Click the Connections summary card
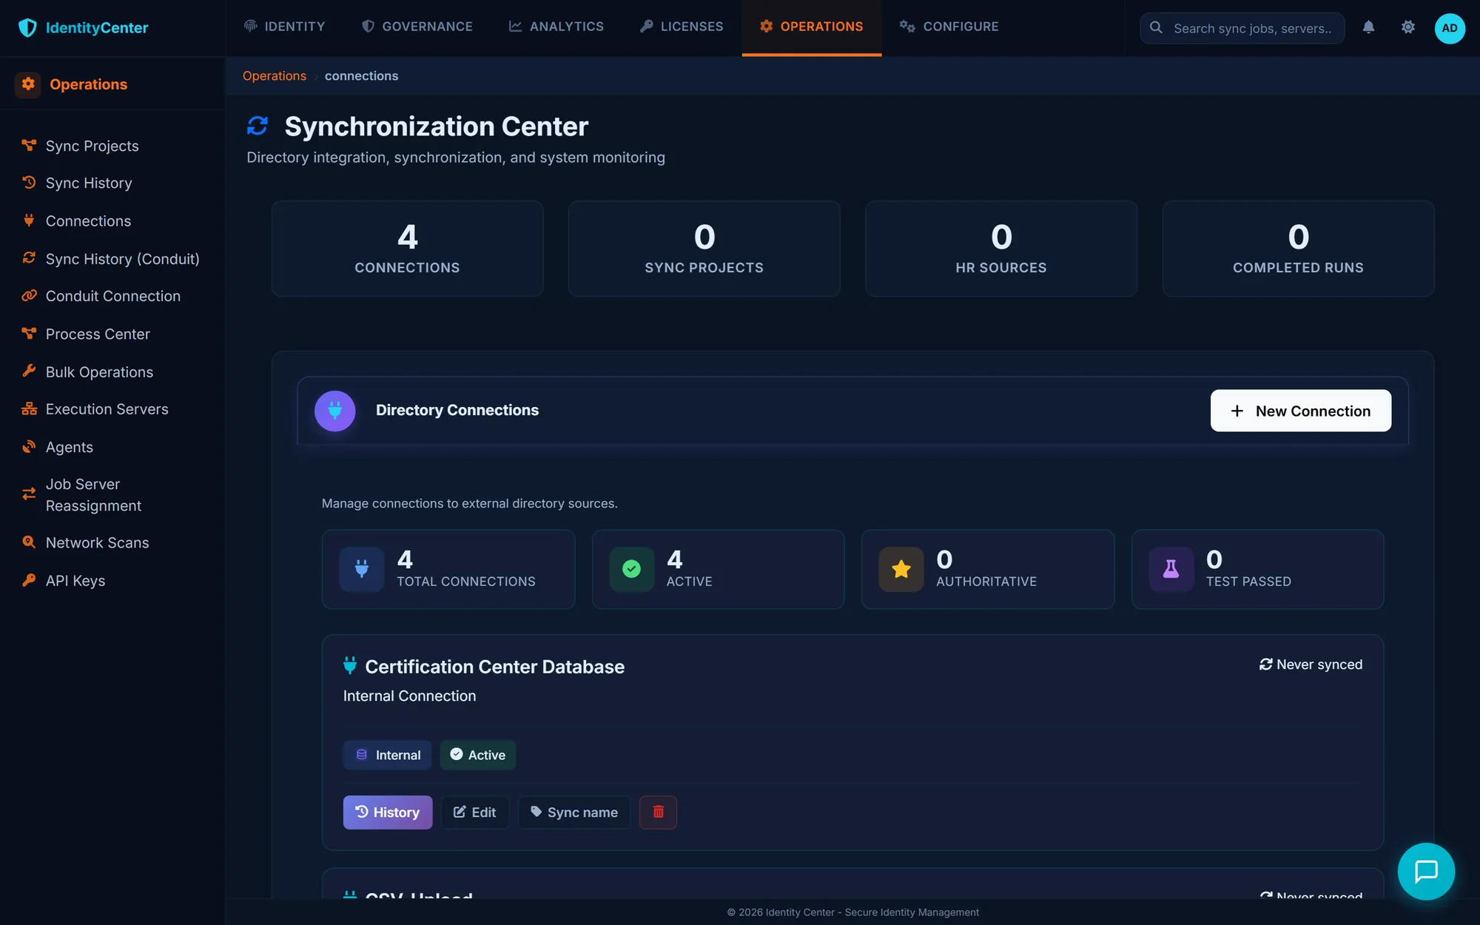Viewport: 1480px width, 925px height. (x=407, y=249)
